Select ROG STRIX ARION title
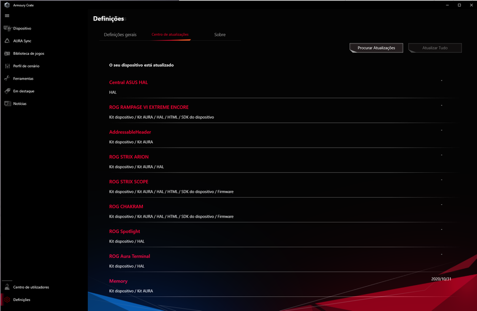 coord(129,157)
